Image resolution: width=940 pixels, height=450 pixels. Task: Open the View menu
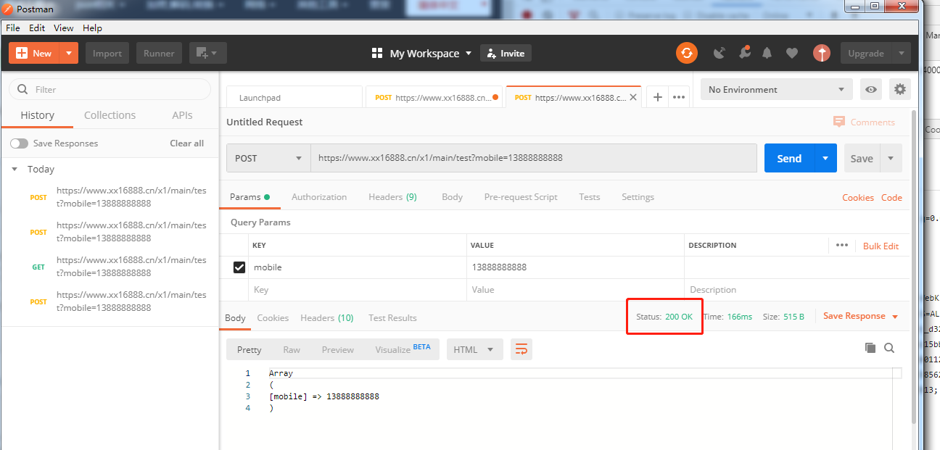[x=64, y=28]
